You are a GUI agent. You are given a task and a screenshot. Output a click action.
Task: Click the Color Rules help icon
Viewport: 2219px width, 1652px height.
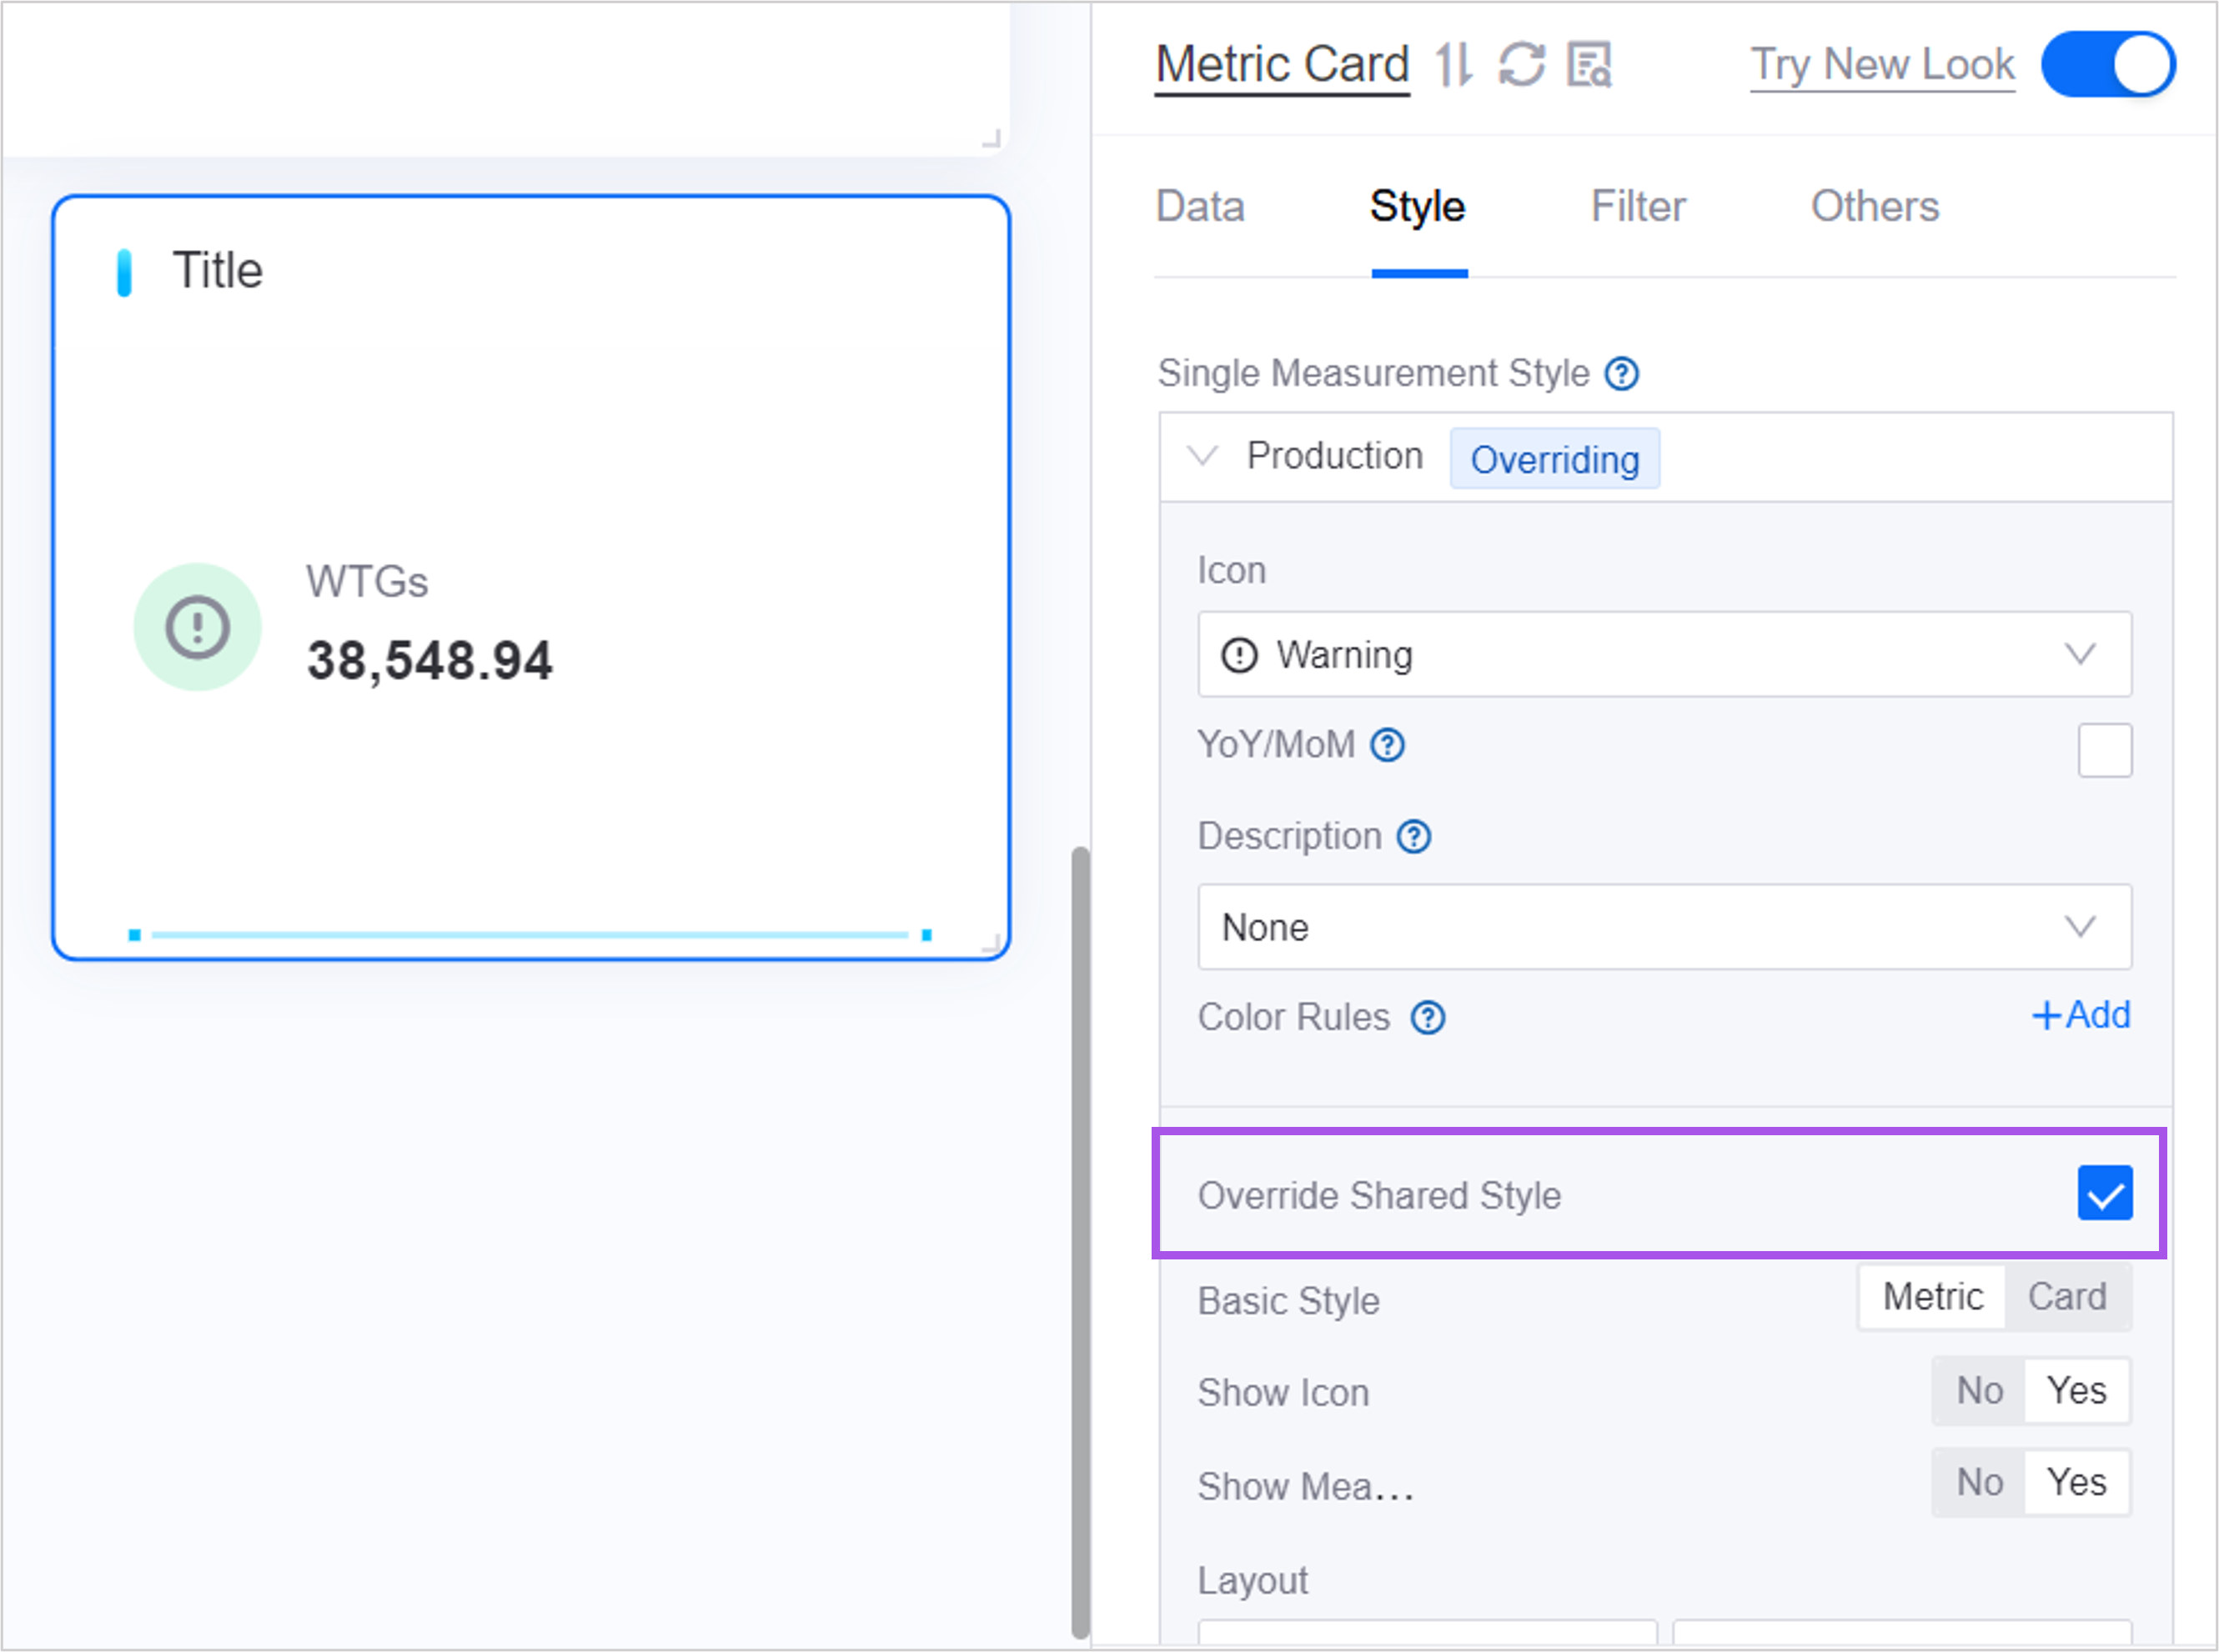(1427, 1018)
